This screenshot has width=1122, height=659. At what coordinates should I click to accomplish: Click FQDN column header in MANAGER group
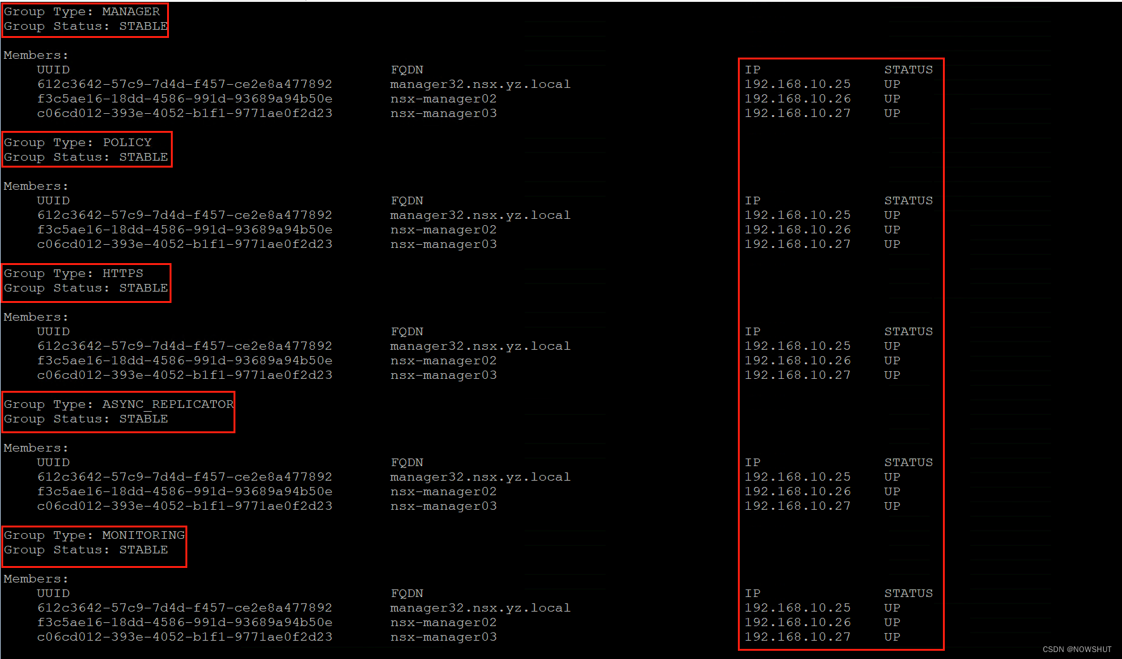click(407, 70)
